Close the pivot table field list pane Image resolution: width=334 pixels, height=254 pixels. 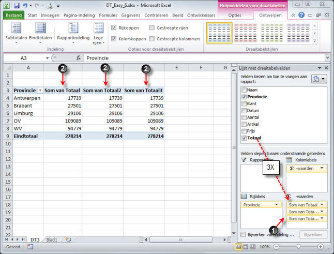[326, 68]
